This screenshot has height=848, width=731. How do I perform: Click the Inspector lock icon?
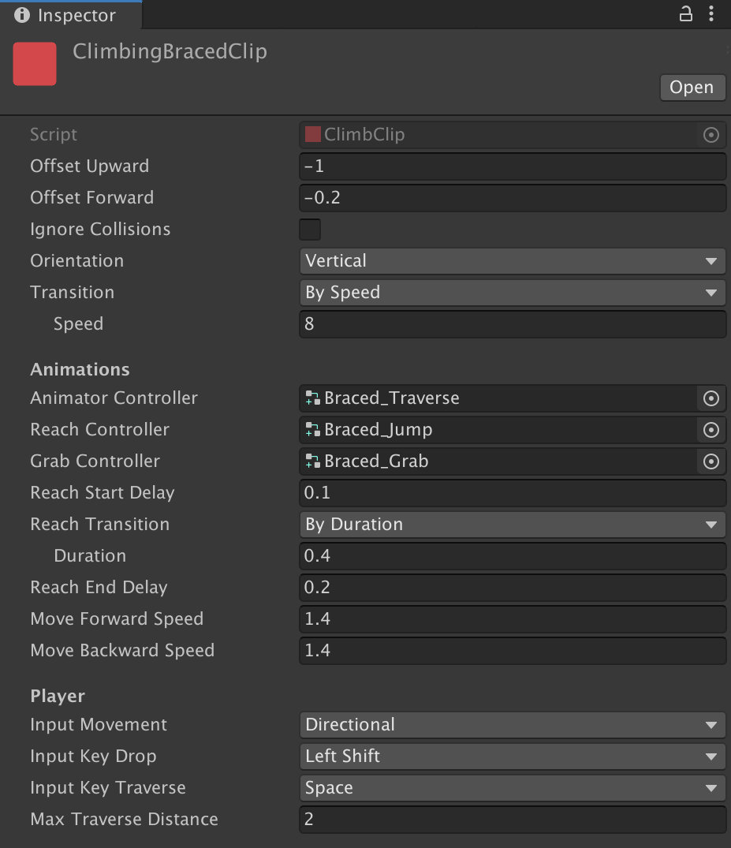(x=685, y=14)
